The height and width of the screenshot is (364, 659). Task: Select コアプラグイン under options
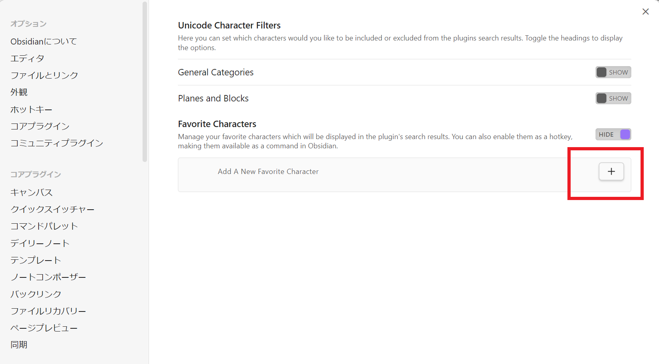click(40, 126)
